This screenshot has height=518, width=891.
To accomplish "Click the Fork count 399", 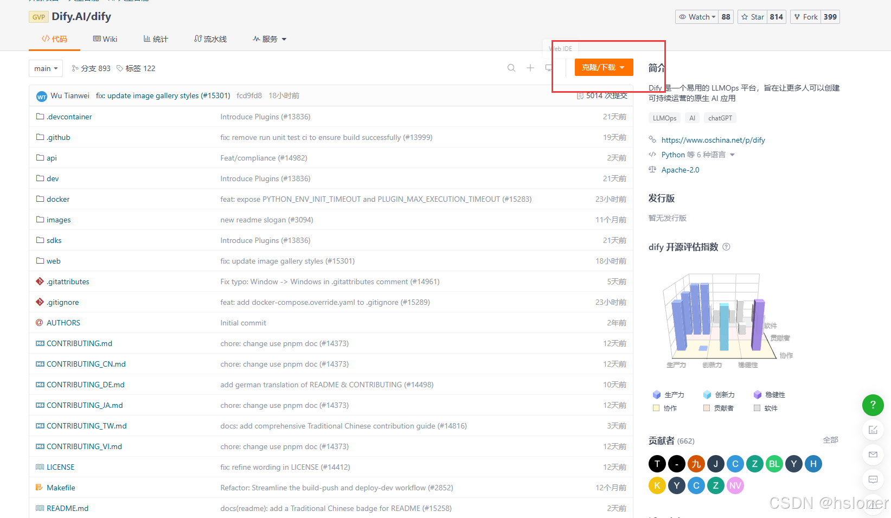I will 830,17.
